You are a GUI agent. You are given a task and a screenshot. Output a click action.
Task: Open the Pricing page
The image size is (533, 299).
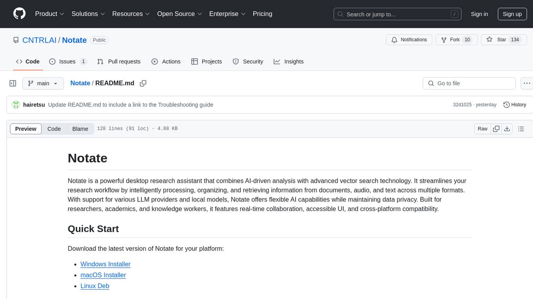263,14
